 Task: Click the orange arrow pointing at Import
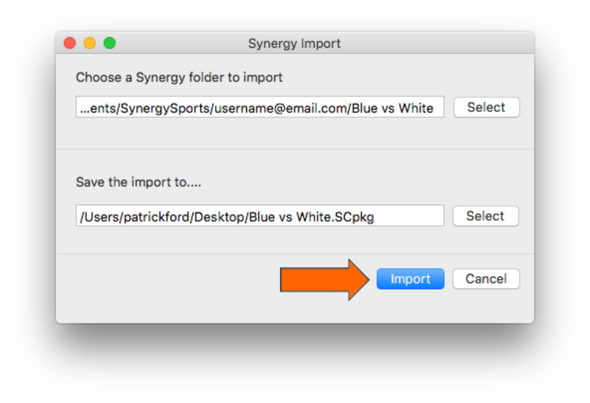pyautogui.click(x=325, y=279)
